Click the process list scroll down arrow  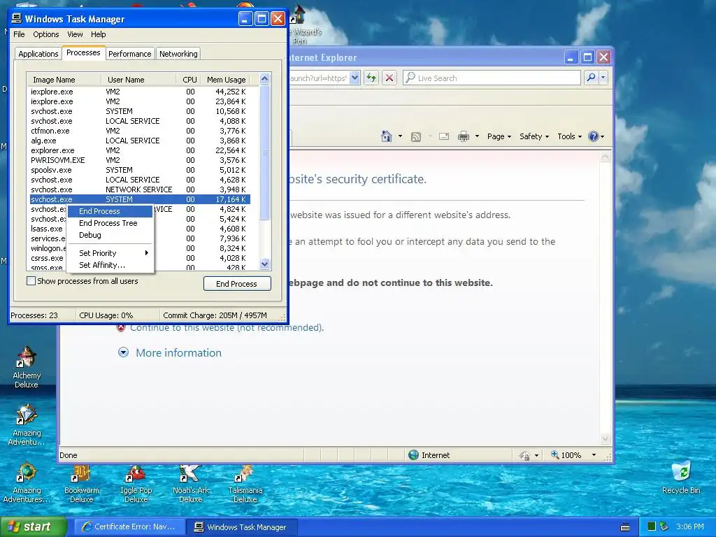click(x=265, y=264)
